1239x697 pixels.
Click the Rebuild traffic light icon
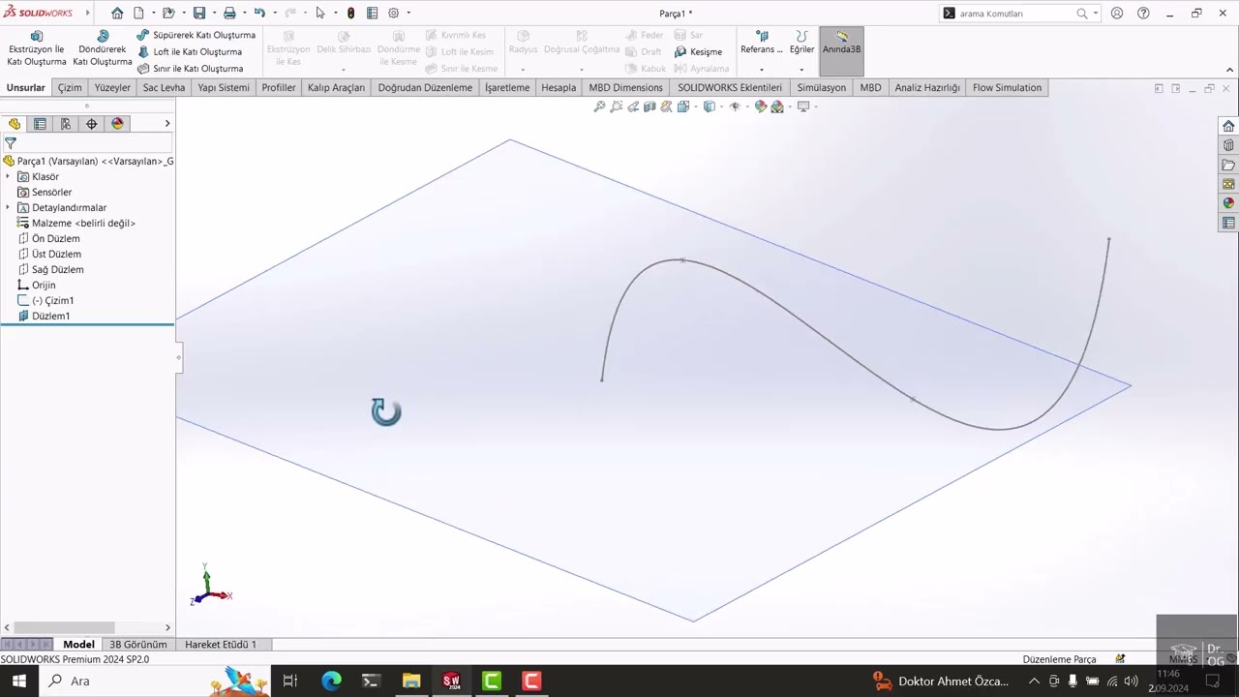click(350, 14)
